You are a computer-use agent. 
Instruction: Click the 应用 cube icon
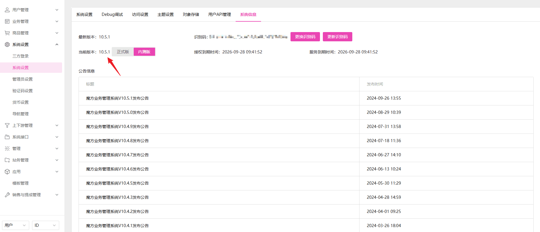coord(7,172)
